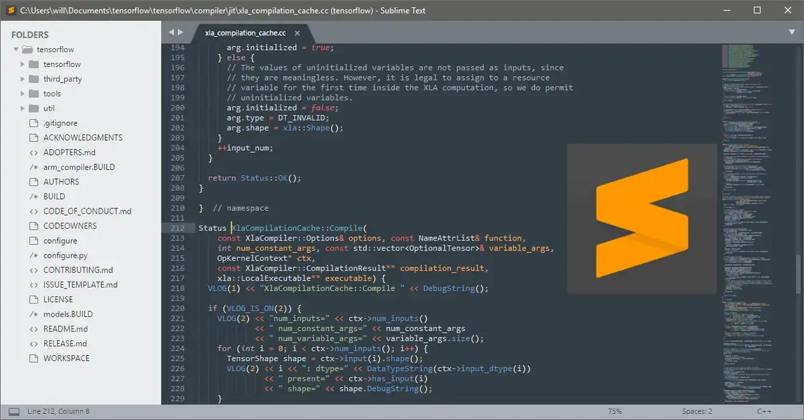Click line number 207 in the gutter

(177, 178)
